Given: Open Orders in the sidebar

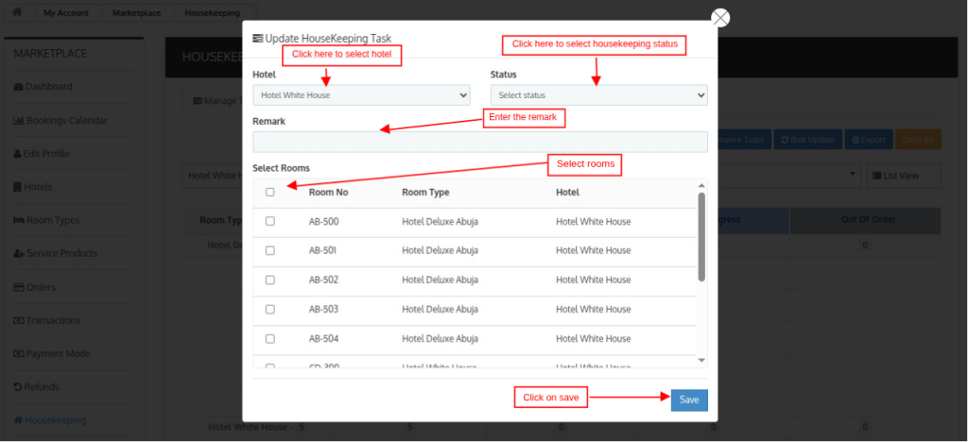Looking at the screenshot, I should [x=41, y=287].
